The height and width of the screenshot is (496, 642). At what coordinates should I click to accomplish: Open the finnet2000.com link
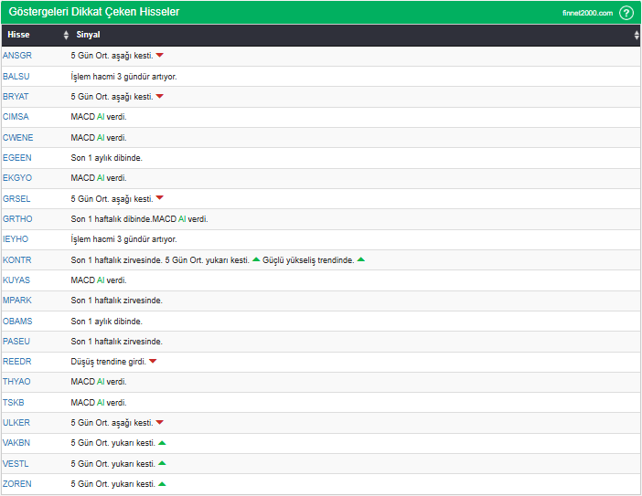coord(587,13)
